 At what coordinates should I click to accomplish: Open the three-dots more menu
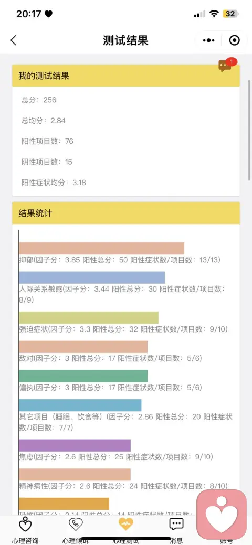208,40
